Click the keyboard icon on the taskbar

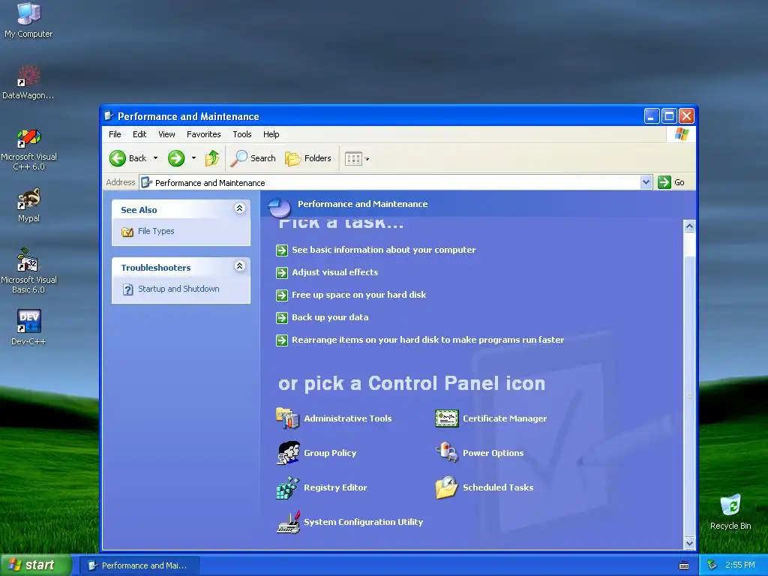(x=684, y=565)
